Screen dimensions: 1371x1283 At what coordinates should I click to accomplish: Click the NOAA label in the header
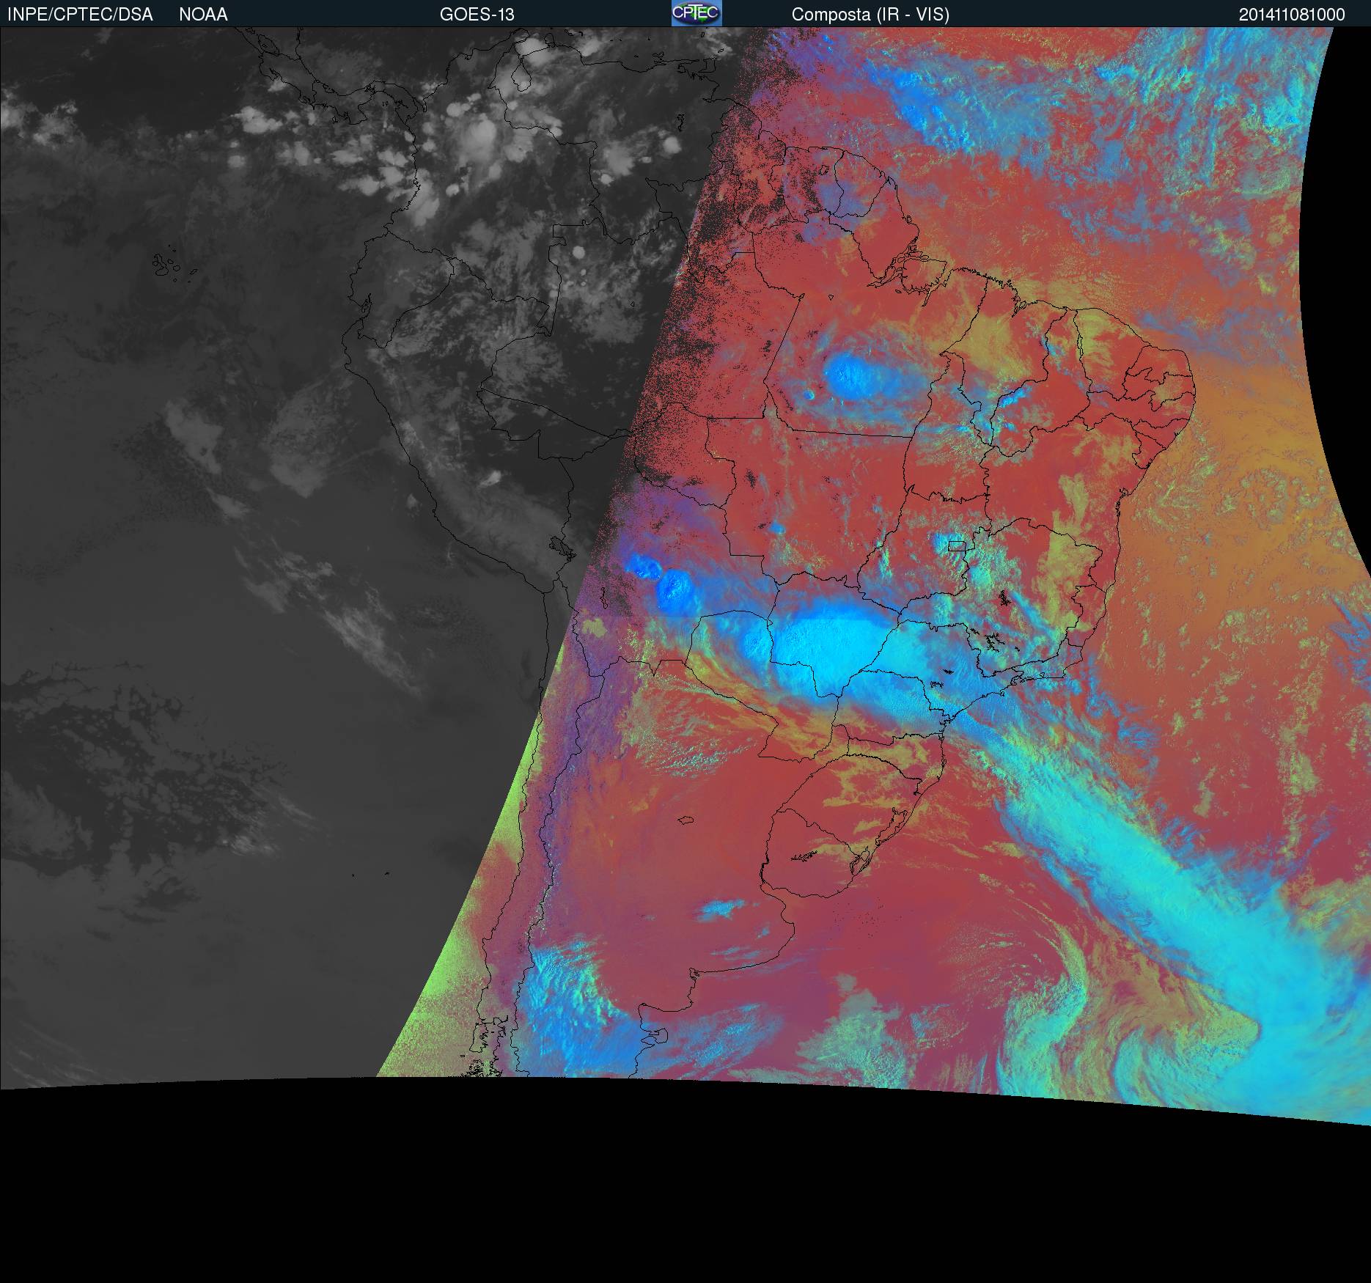click(203, 15)
